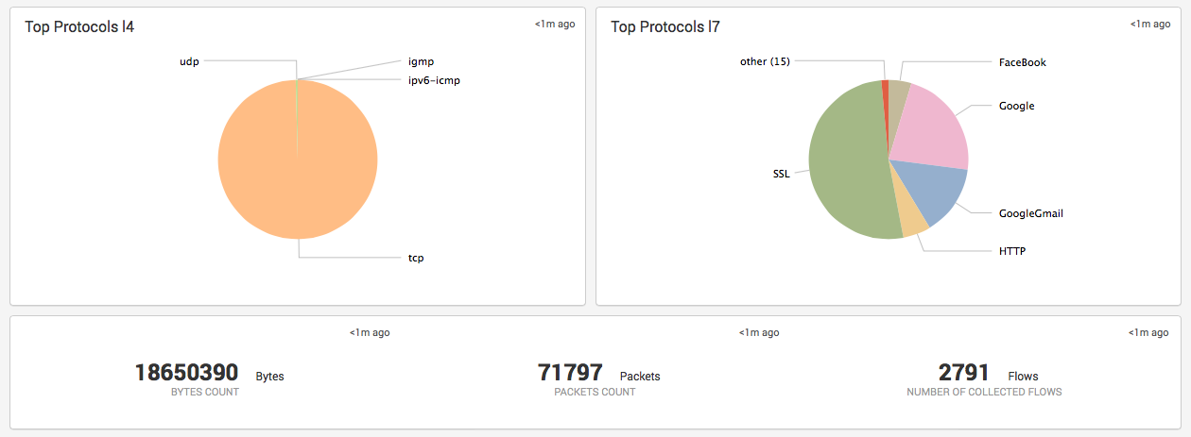Open the Top Protocols l7 widget title

665,27
